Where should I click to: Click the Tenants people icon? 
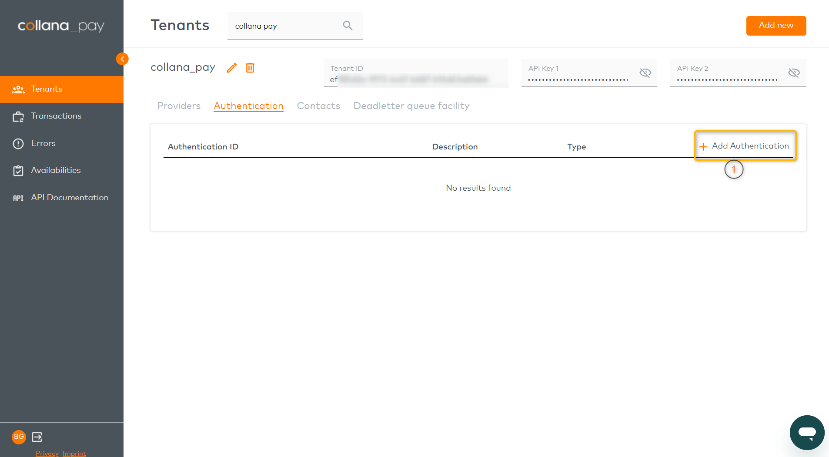(x=18, y=89)
